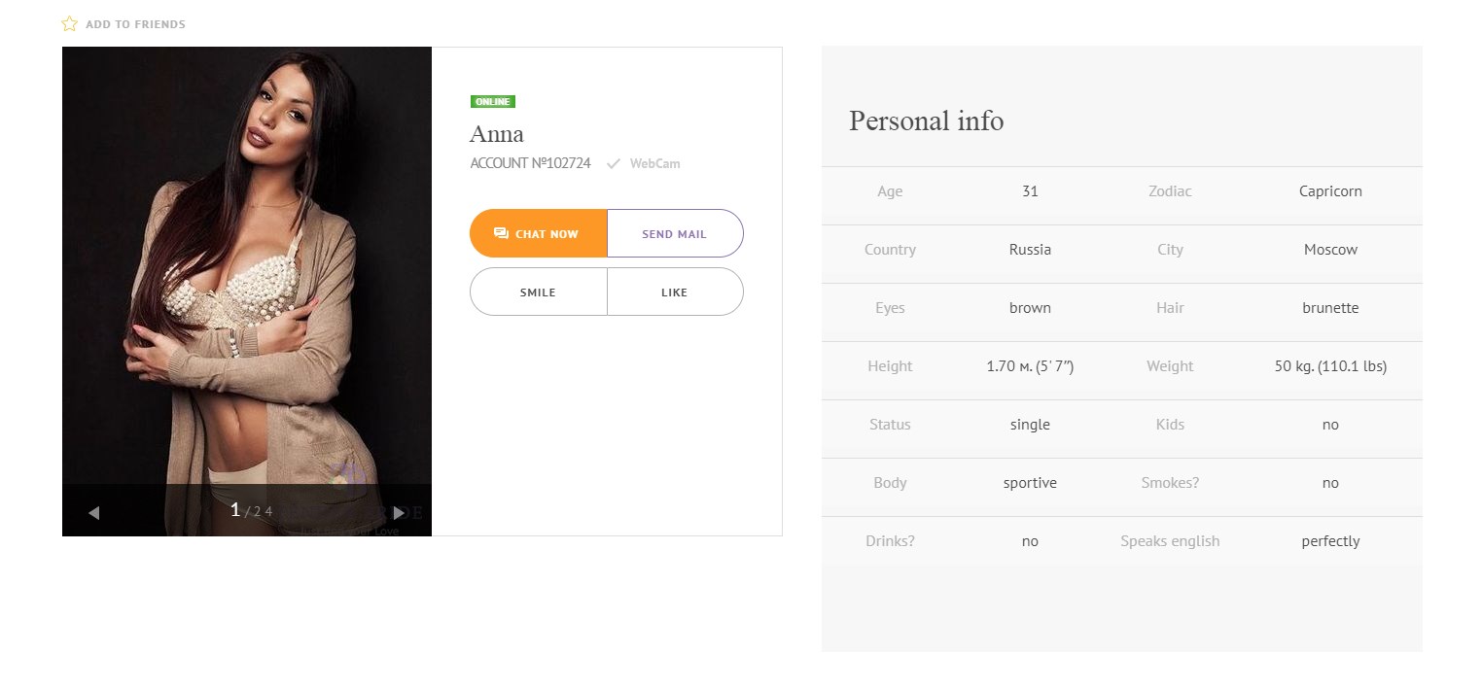Click the chat bubble icon in Chat Now

pyautogui.click(x=501, y=233)
